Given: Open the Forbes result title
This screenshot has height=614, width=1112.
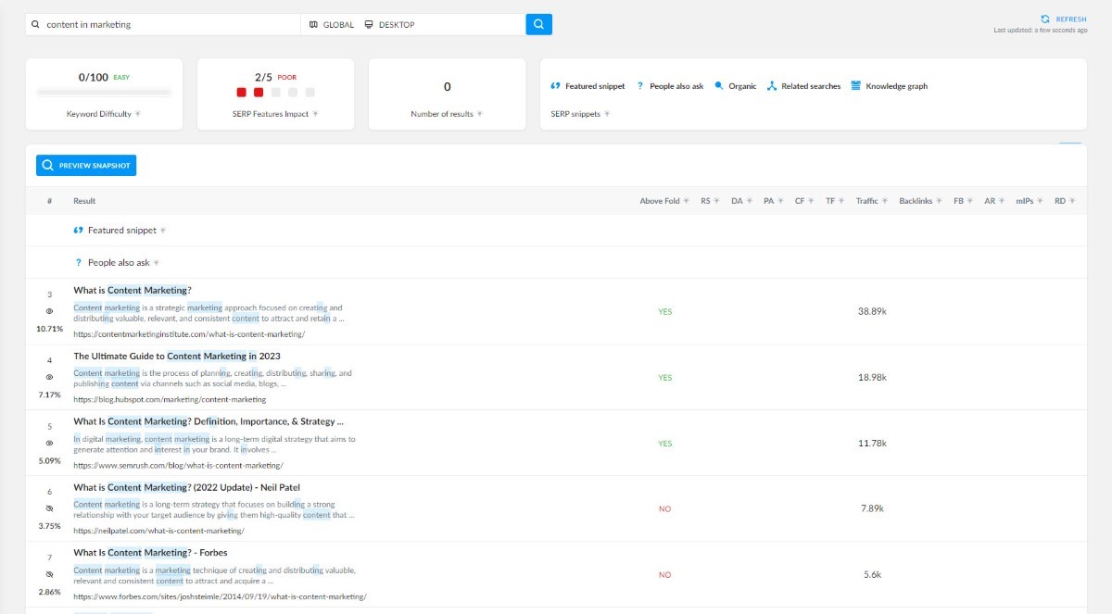Looking at the screenshot, I should (x=150, y=553).
